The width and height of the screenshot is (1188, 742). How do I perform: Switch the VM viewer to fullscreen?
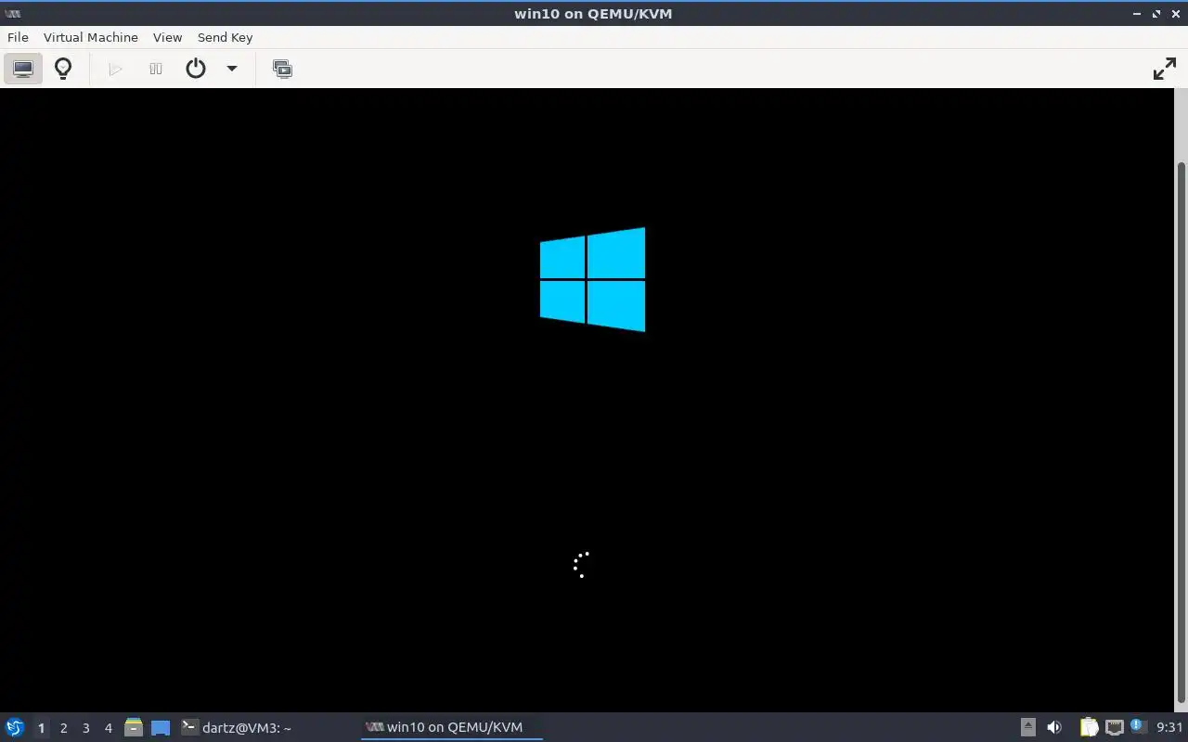tap(1164, 69)
